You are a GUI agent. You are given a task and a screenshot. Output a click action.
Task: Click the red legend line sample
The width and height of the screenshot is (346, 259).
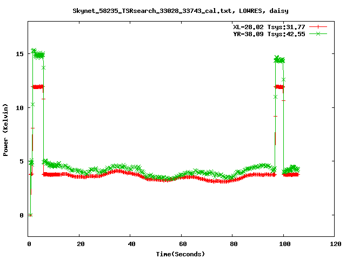pos(318,27)
